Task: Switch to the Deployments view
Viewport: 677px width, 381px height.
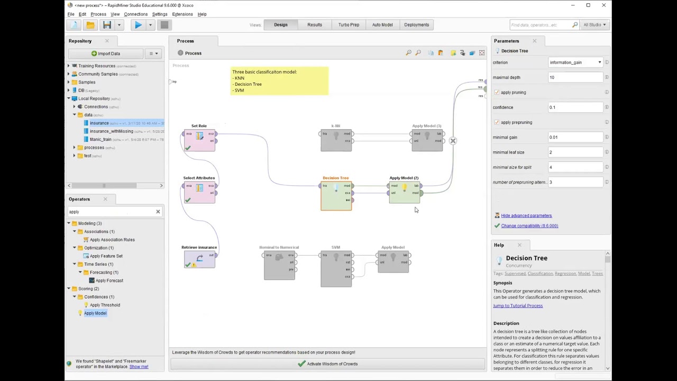Action: (x=417, y=25)
